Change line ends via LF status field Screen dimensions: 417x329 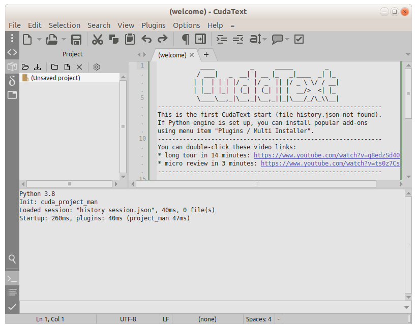(x=166, y=319)
